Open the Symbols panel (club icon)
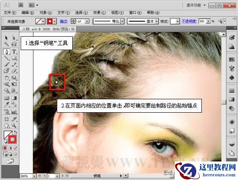 click(232, 78)
